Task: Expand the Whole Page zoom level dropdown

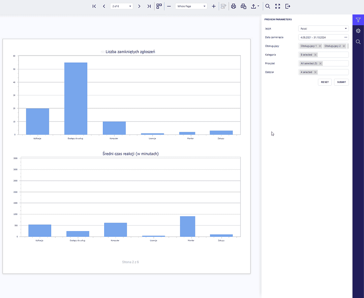Action: tap(191, 6)
